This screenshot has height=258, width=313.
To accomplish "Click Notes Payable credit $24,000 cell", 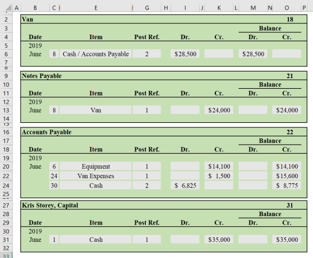I will point(219,110).
